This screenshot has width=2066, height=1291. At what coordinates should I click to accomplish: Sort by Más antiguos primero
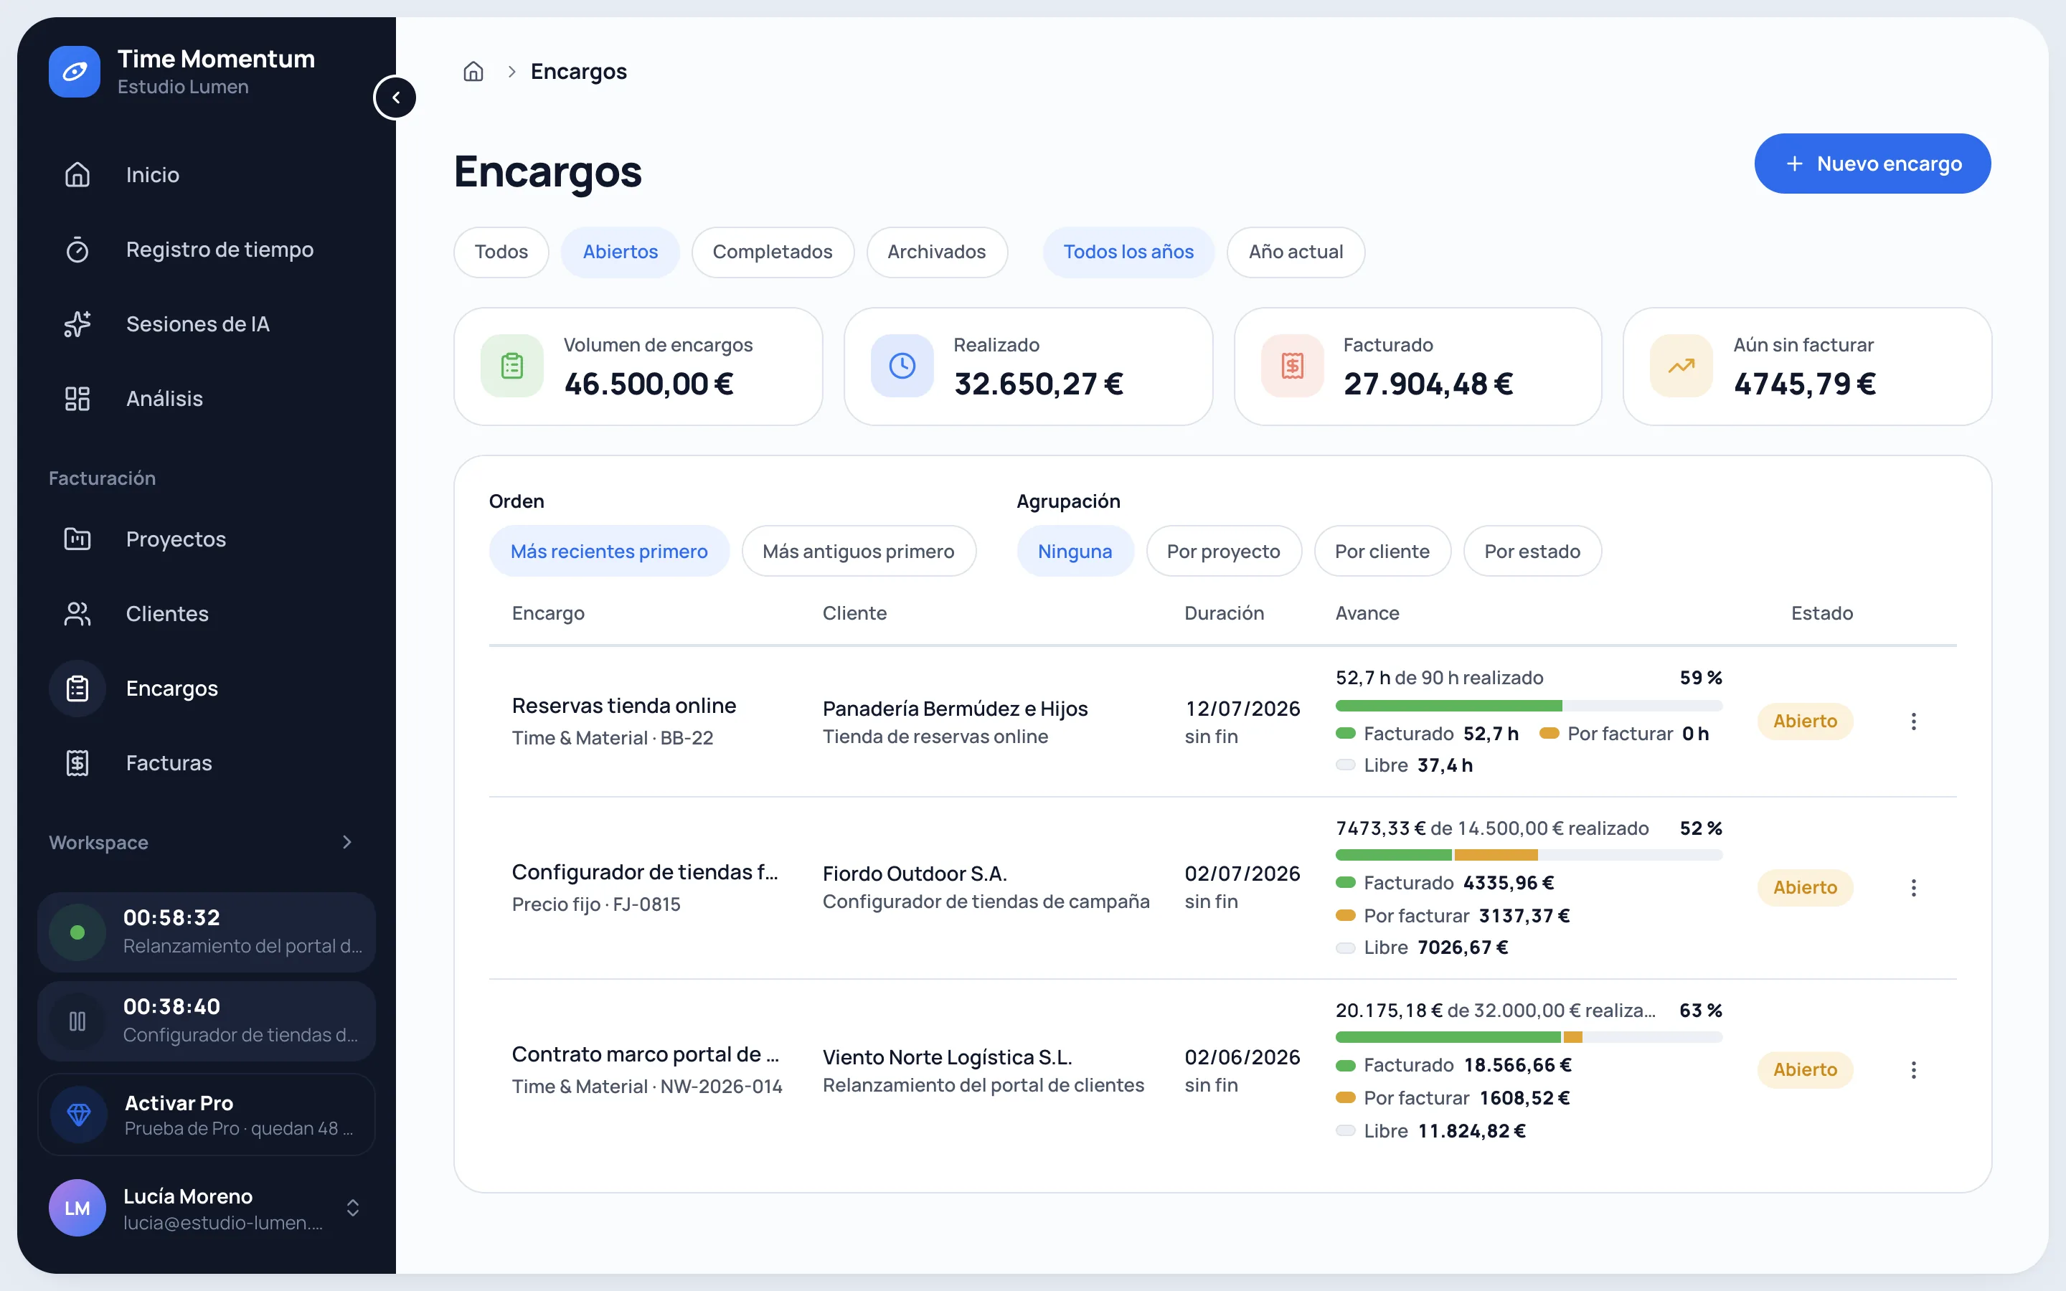click(859, 552)
